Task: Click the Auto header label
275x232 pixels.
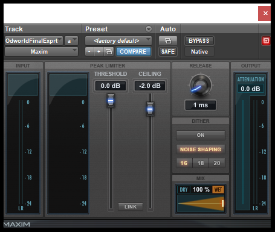Action: coord(168,29)
